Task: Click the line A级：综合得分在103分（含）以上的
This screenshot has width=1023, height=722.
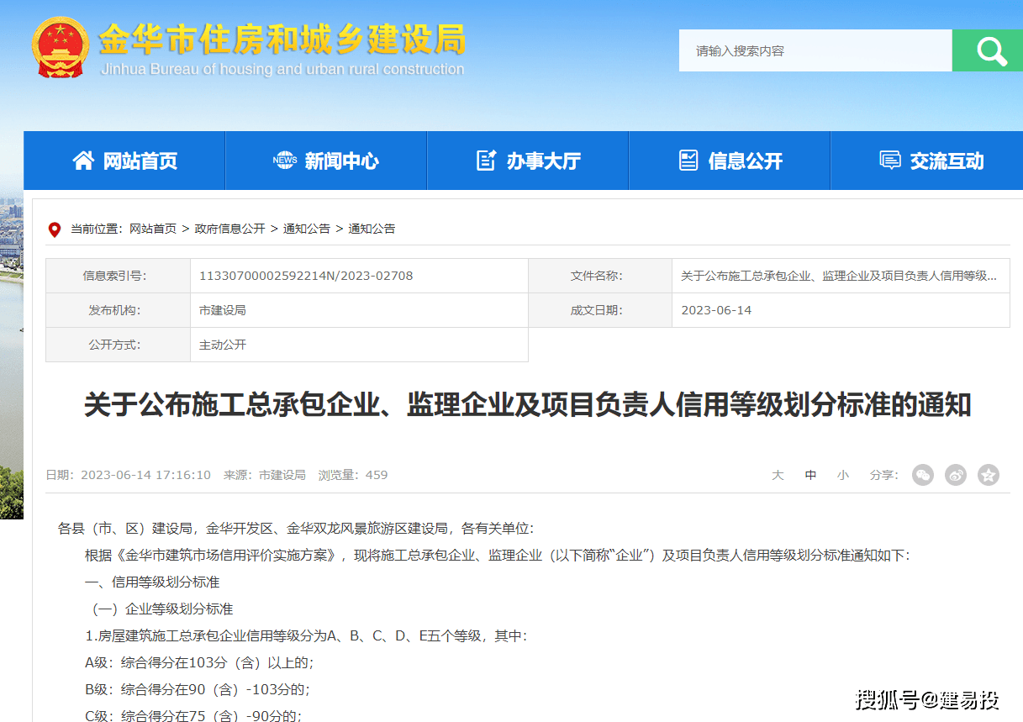Action: point(199,663)
